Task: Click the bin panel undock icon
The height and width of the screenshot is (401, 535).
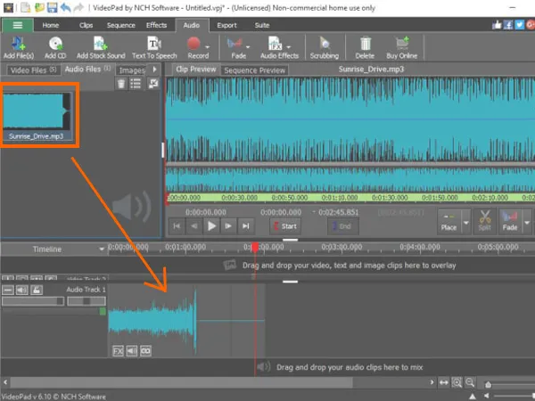Action: tap(153, 84)
